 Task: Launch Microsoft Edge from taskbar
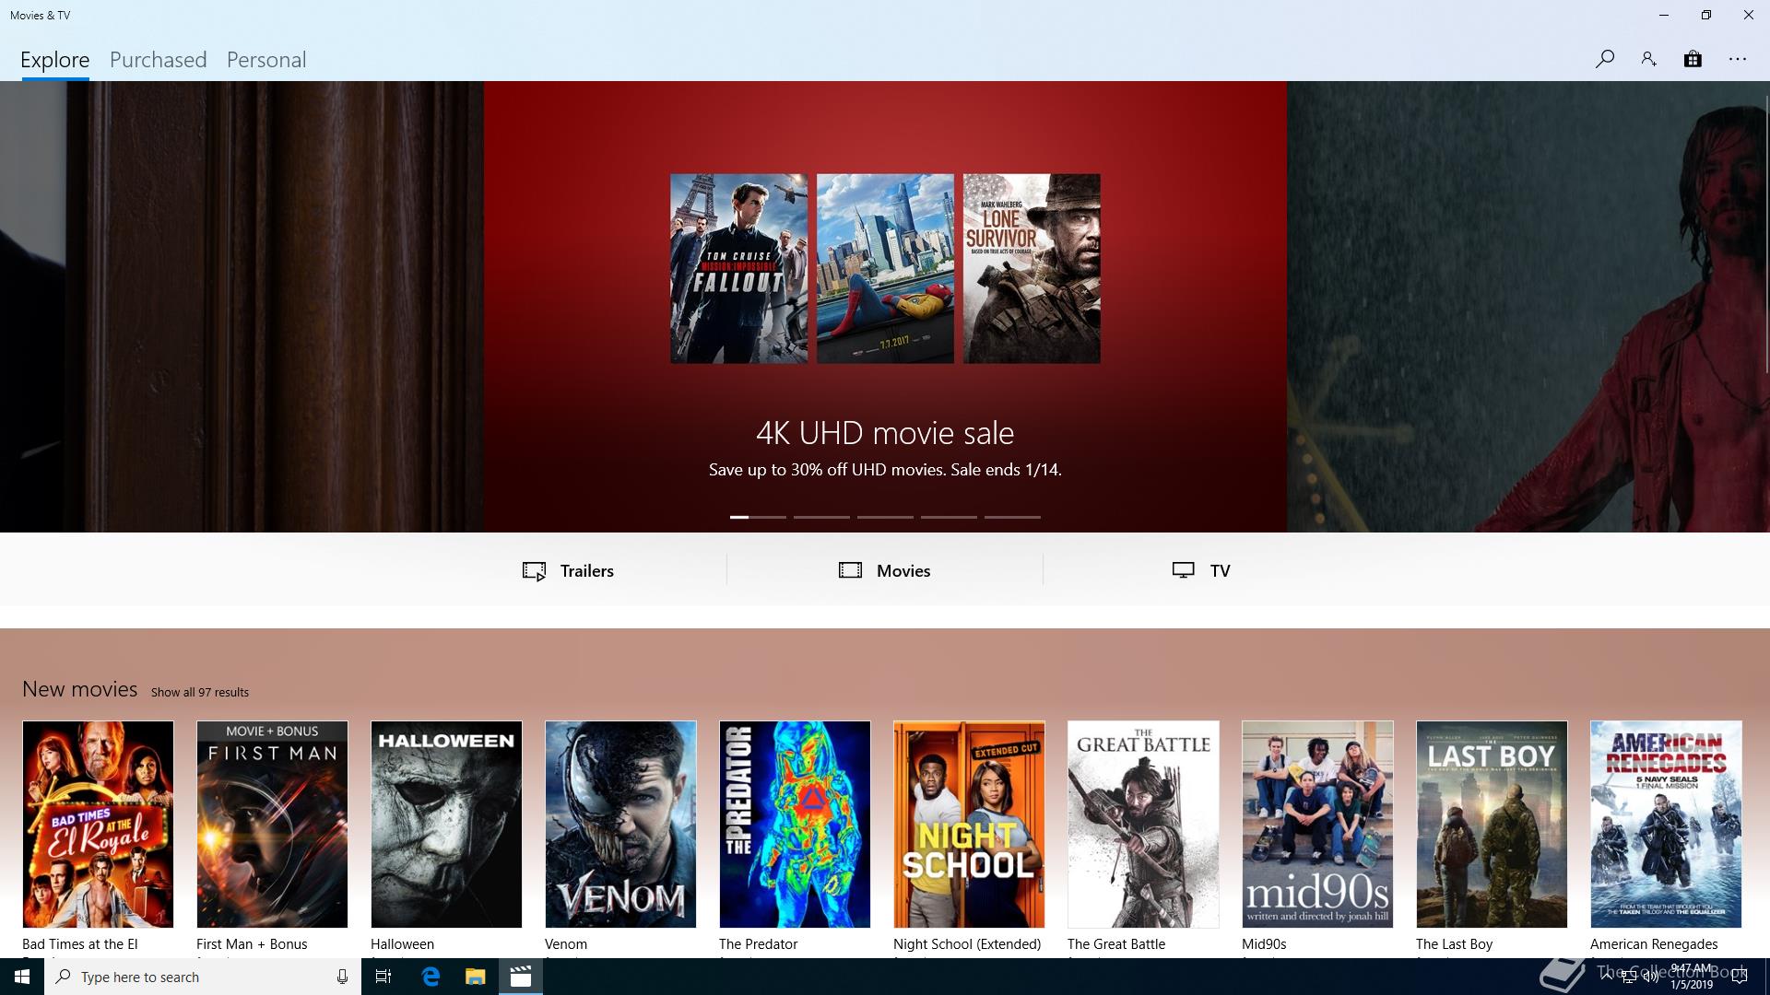coord(431,977)
